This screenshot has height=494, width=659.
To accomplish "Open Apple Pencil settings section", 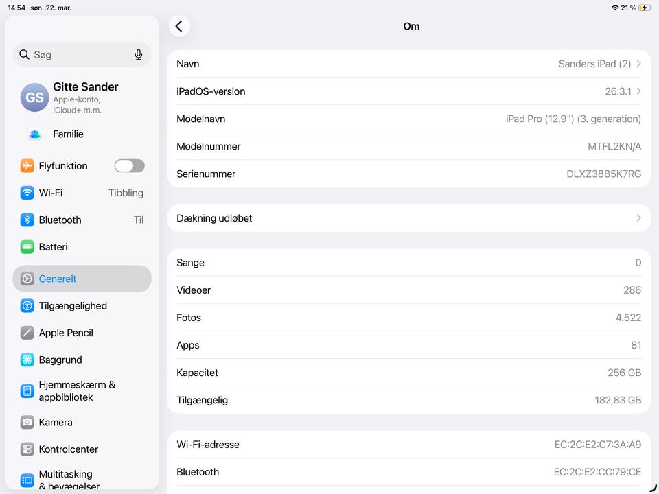I will (x=82, y=333).
